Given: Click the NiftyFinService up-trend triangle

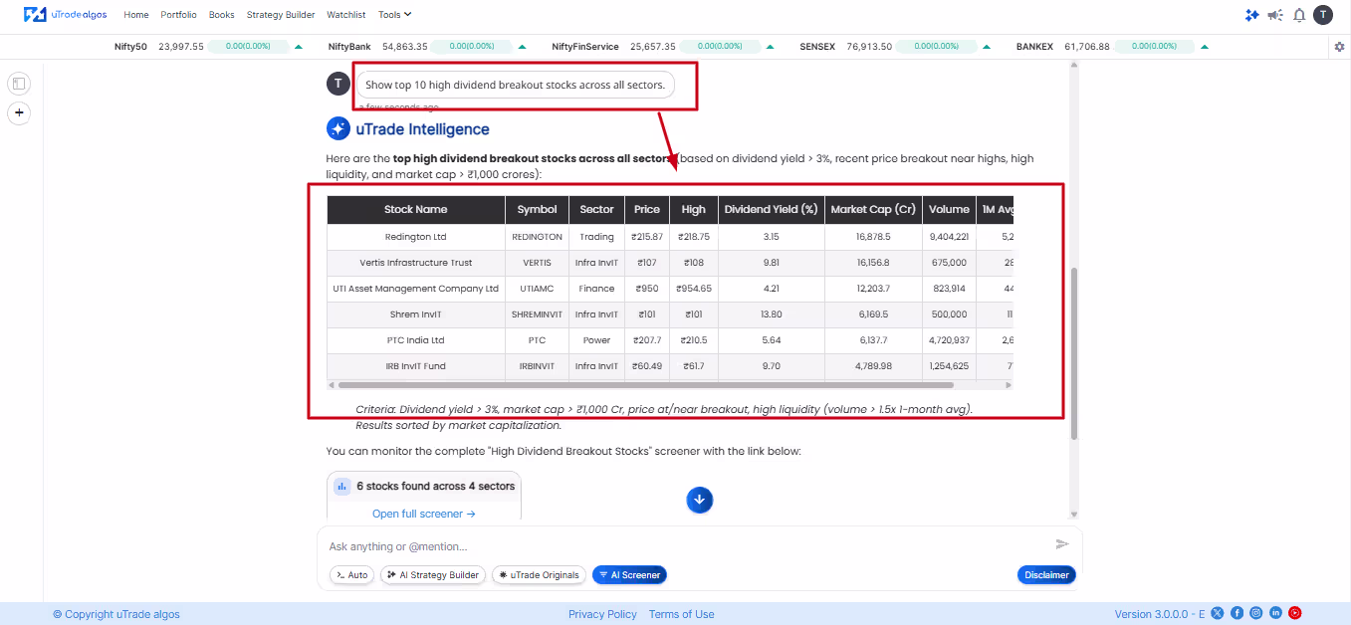Looking at the screenshot, I should click(771, 47).
